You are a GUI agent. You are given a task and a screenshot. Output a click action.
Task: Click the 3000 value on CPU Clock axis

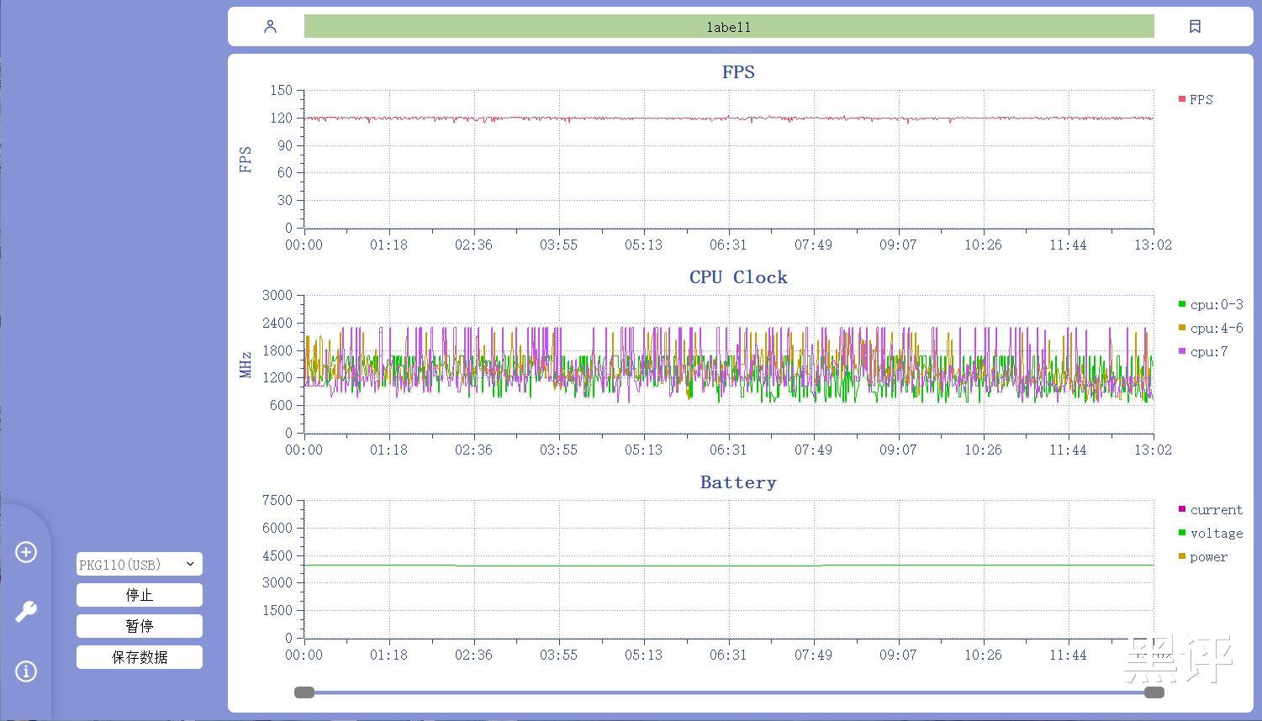pyautogui.click(x=277, y=295)
